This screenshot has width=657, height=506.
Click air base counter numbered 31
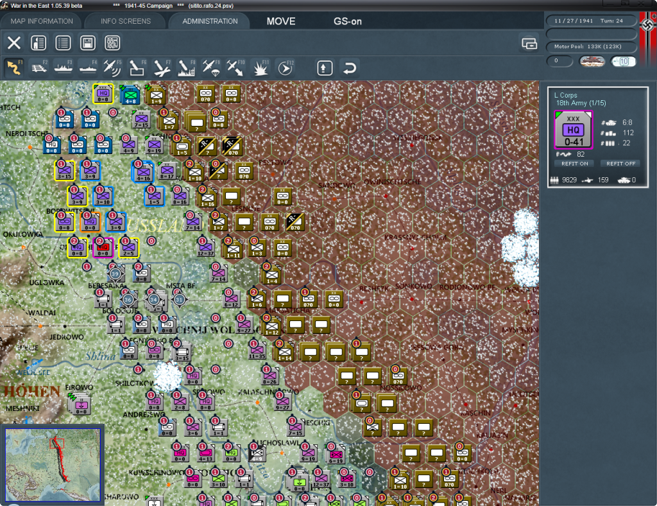[180, 299]
